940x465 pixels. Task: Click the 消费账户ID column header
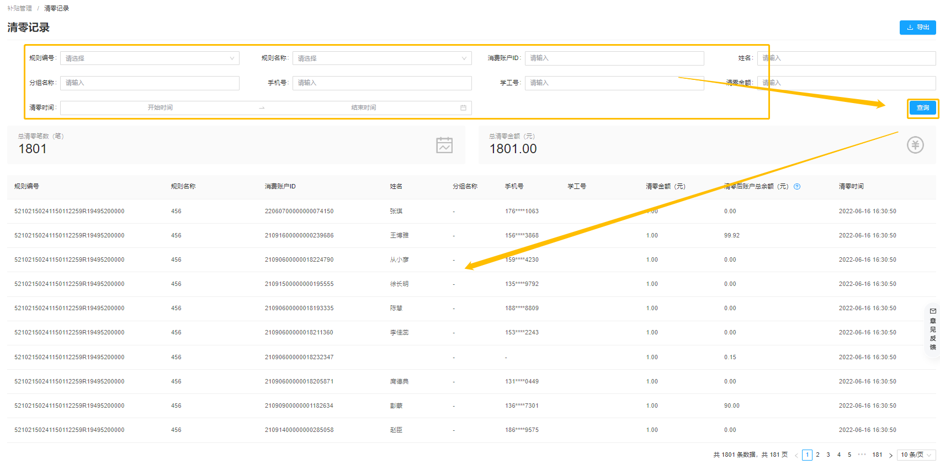pyautogui.click(x=280, y=187)
